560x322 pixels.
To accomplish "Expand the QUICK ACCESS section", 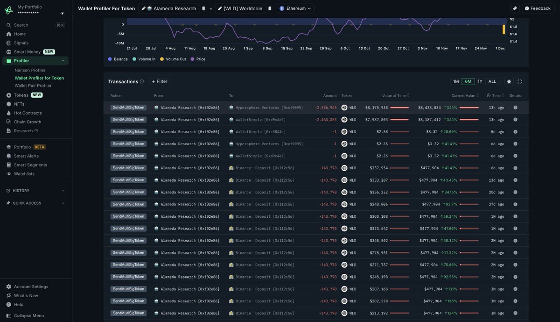I will (35, 203).
